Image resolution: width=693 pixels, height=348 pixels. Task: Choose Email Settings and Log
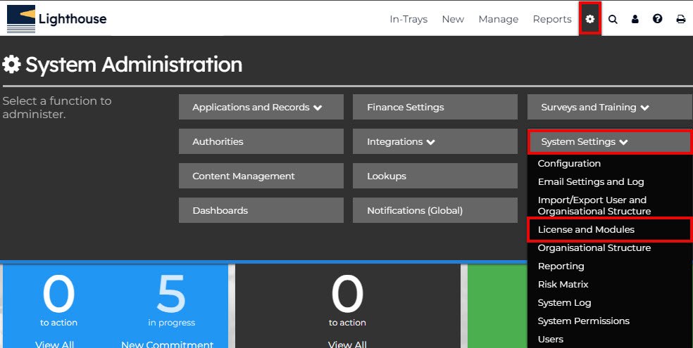[x=591, y=182]
